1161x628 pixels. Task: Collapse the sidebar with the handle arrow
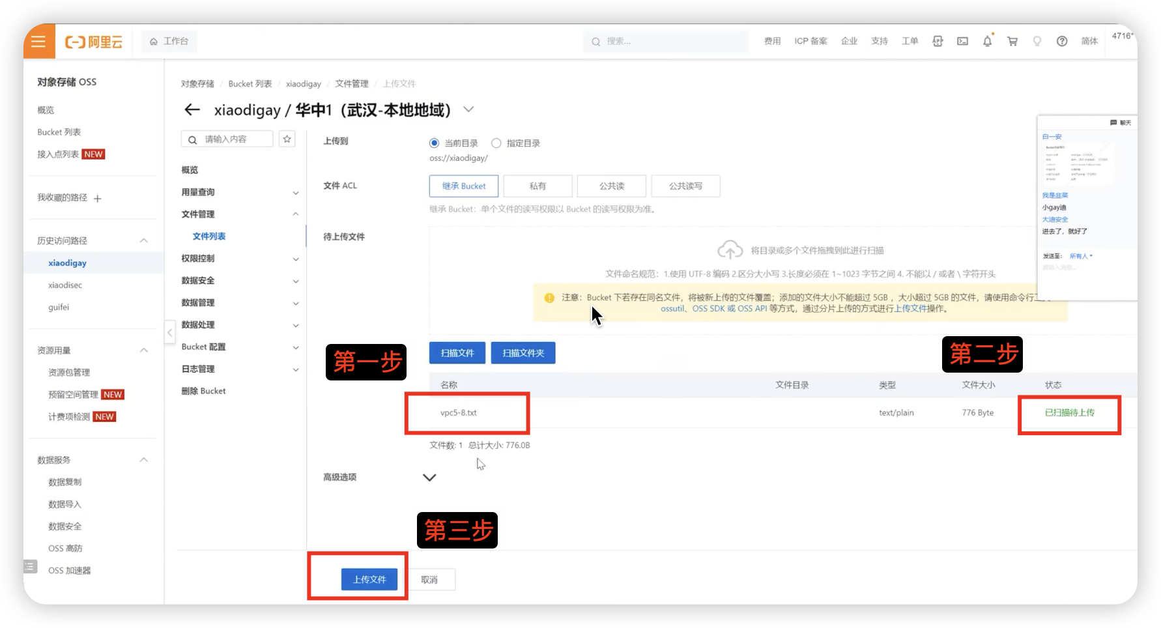(169, 333)
